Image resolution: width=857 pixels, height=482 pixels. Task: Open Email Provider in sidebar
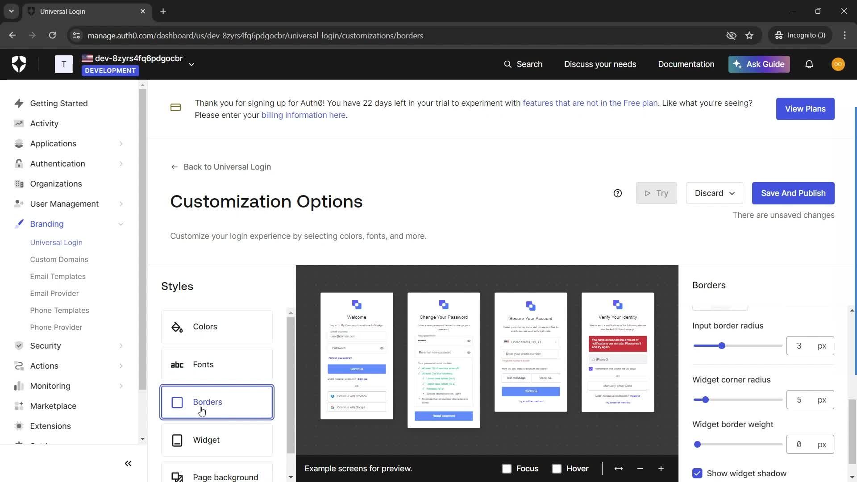click(54, 294)
